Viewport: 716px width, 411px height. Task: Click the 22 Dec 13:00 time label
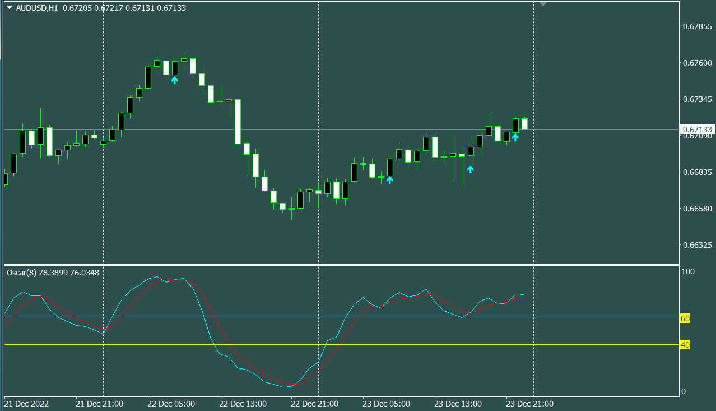[243, 404]
